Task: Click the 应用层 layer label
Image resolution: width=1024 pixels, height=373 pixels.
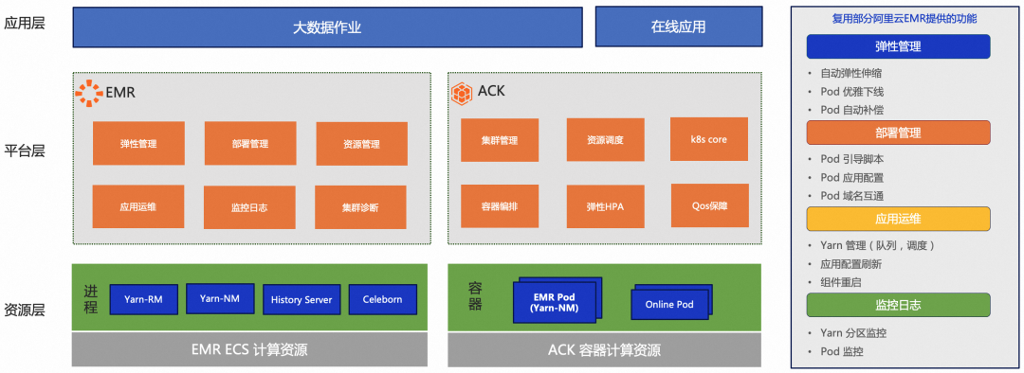Action: coord(24,24)
